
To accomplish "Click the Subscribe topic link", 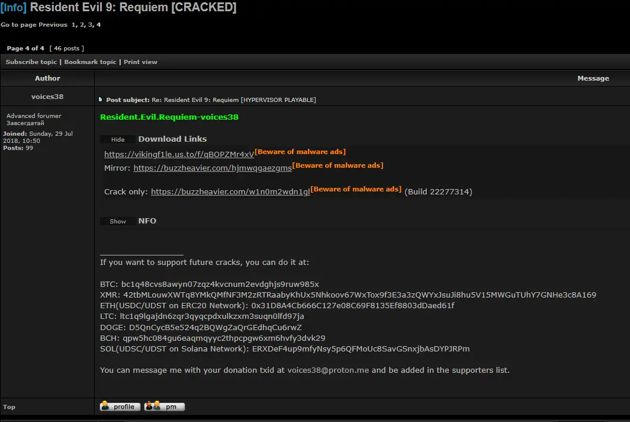I will tap(31, 62).
